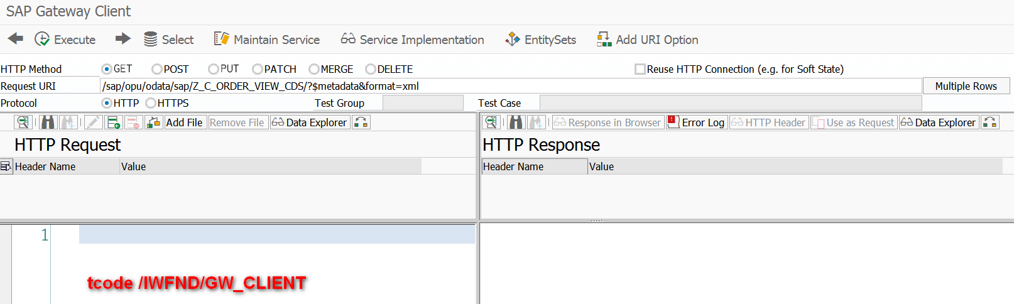Click Find Next binoculars icon in request toolbar

(x=68, y=122)
